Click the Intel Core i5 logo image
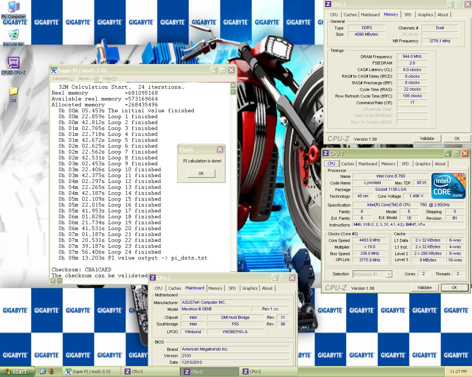This screenshot has width=472, height=377. [448, 186]
